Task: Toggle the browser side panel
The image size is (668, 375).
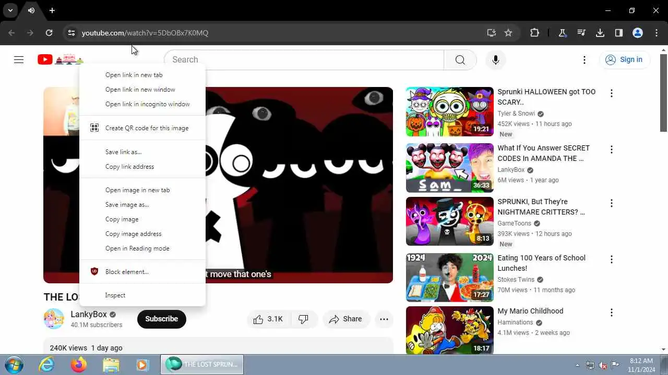Action: click(619, 33)
